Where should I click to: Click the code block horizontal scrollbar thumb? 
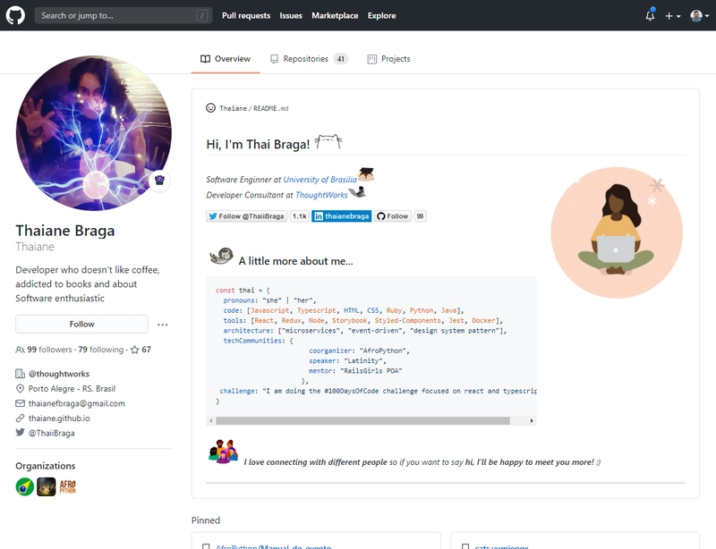(x=362, y=421)
